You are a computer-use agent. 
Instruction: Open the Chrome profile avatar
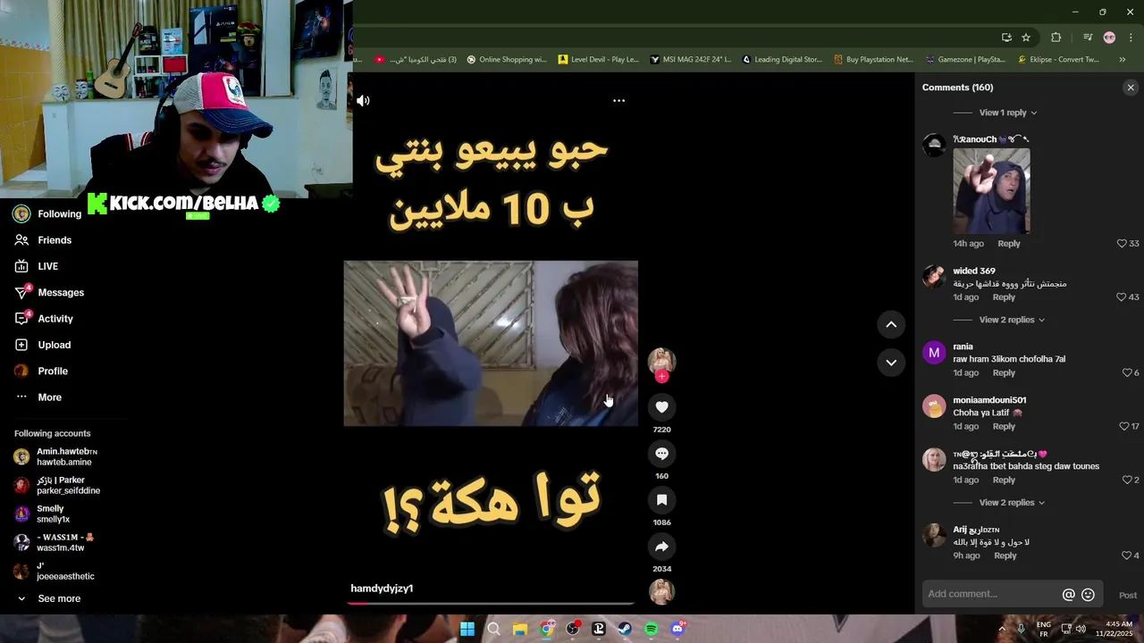click(x=1109, y=38)
